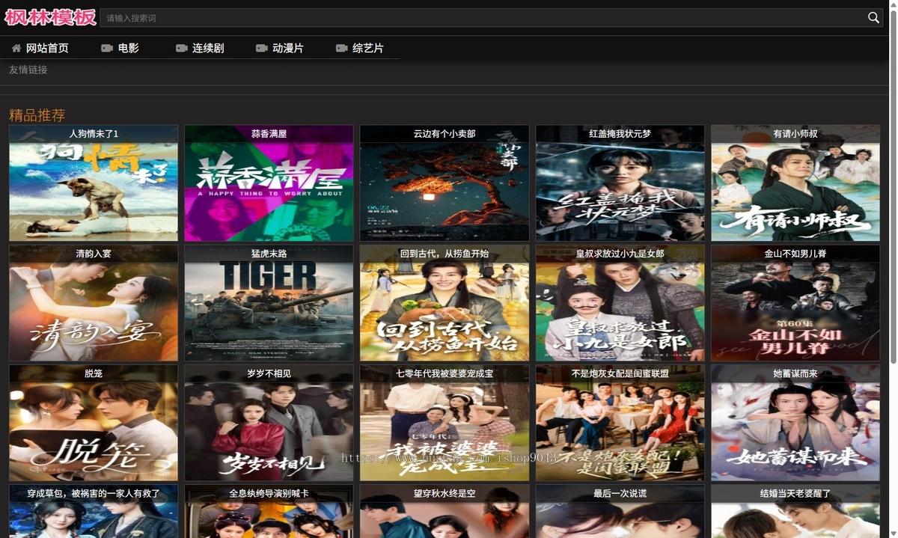
Task: Open the 皇叔求放过小九是女郎 poster
Action: tap(620, 303)
